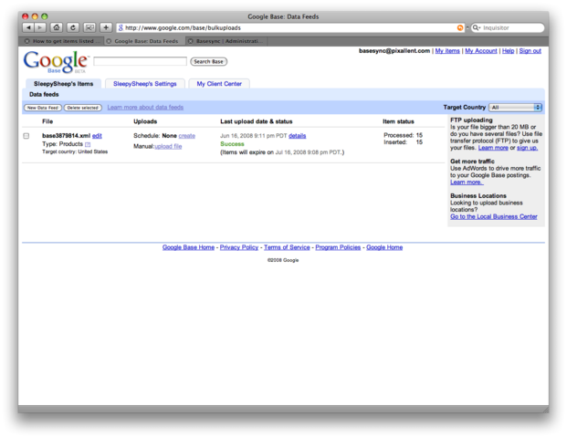Close the 'Google Base: Data Feeds' tab
The width and height of the screenshot is (567, 438).
(x=109, y=41)
